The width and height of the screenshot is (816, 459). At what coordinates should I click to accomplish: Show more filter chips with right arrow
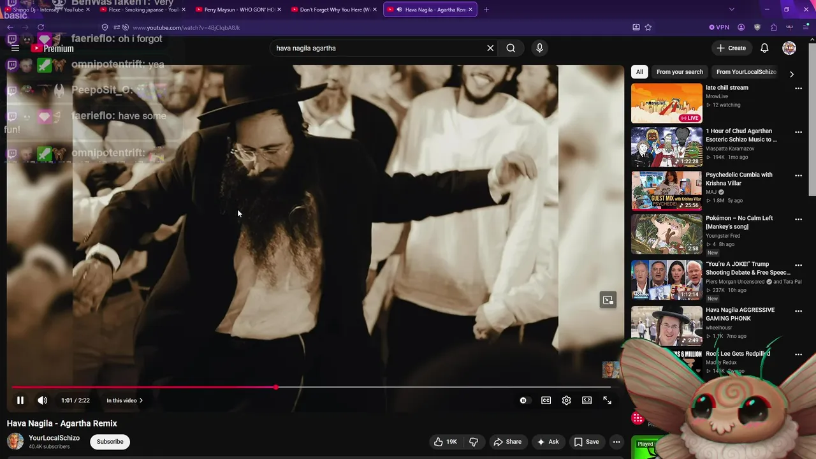coord(792,74)
